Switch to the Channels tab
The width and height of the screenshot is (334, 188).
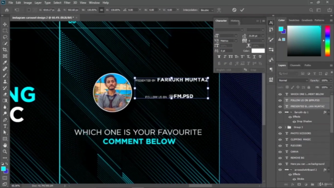pyautogui.click(x=295, y=65)
